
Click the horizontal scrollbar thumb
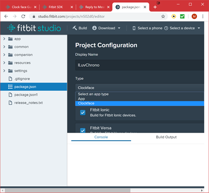[67, 190]
